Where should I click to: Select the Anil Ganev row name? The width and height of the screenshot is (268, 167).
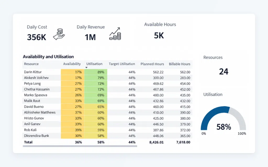32,124
